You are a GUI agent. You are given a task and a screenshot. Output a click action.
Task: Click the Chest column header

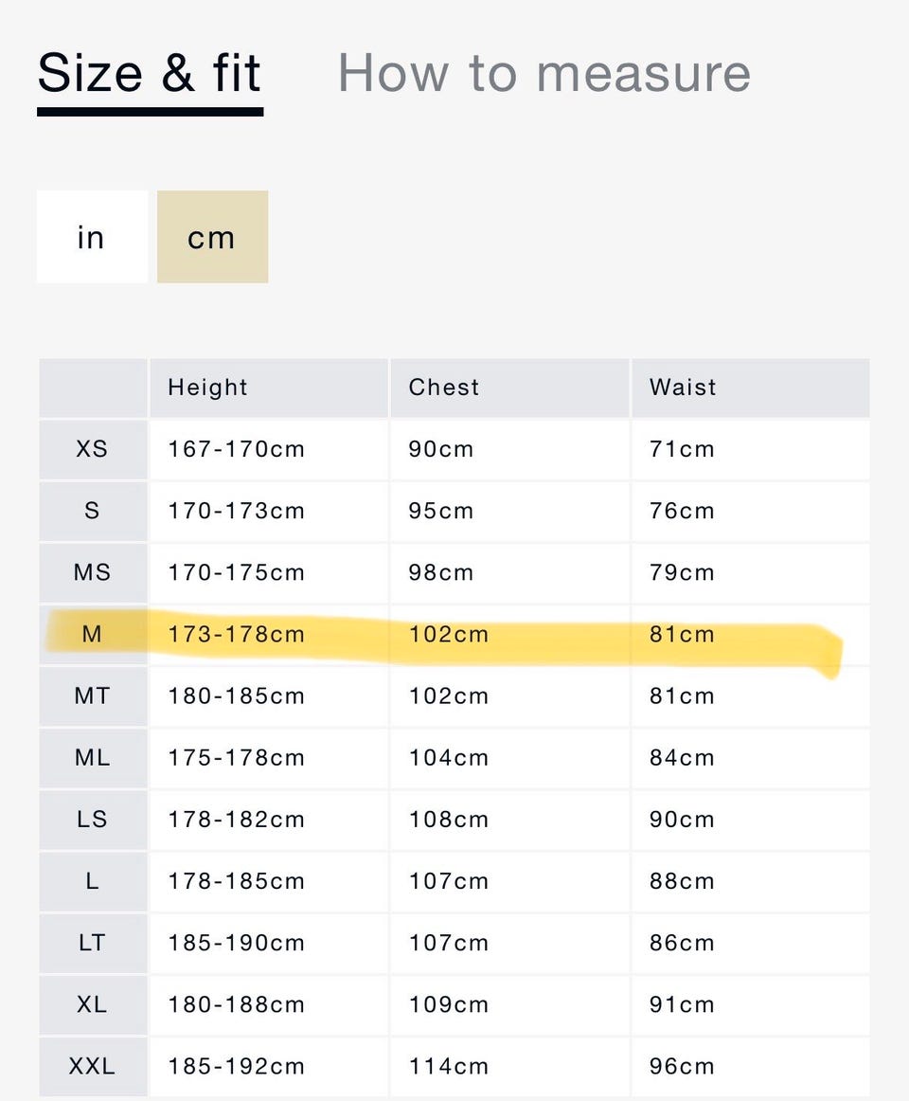(444, 388)
